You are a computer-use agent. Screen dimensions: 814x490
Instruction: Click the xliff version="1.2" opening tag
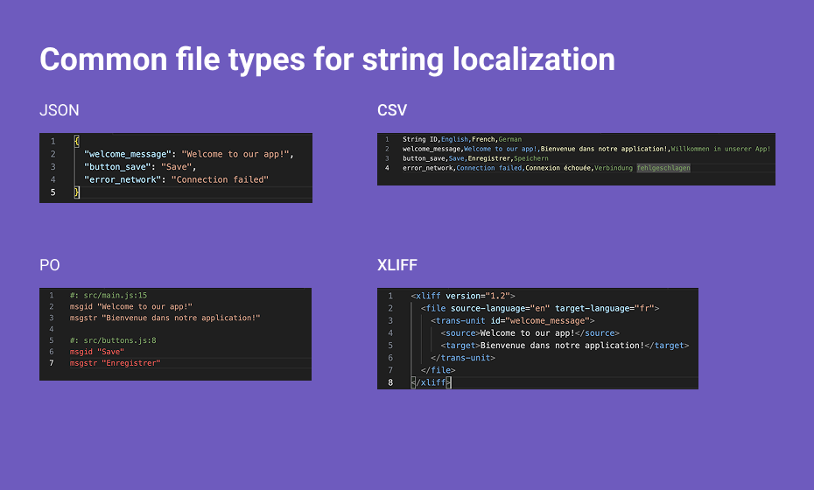(x=463, y=296)
